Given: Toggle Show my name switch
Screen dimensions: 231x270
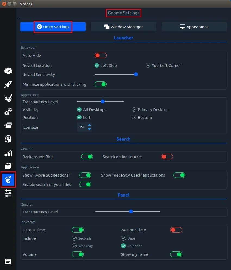Looking at the screenshot, I should click(176, 254).
